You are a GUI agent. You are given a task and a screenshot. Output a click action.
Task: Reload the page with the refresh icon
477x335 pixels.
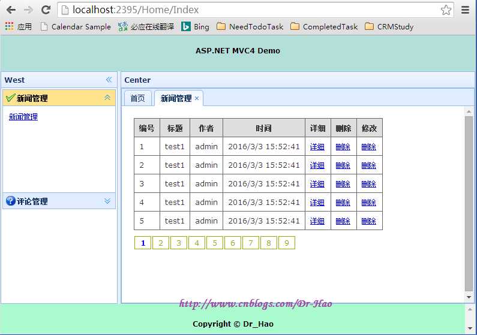(46, 10)
